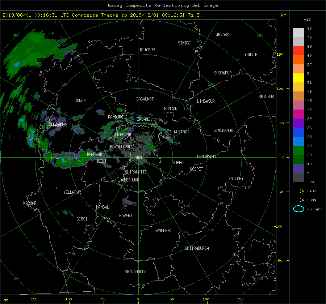
Task: Pick the red 60-65 dBZ swatch
Action: coord(298,51)
